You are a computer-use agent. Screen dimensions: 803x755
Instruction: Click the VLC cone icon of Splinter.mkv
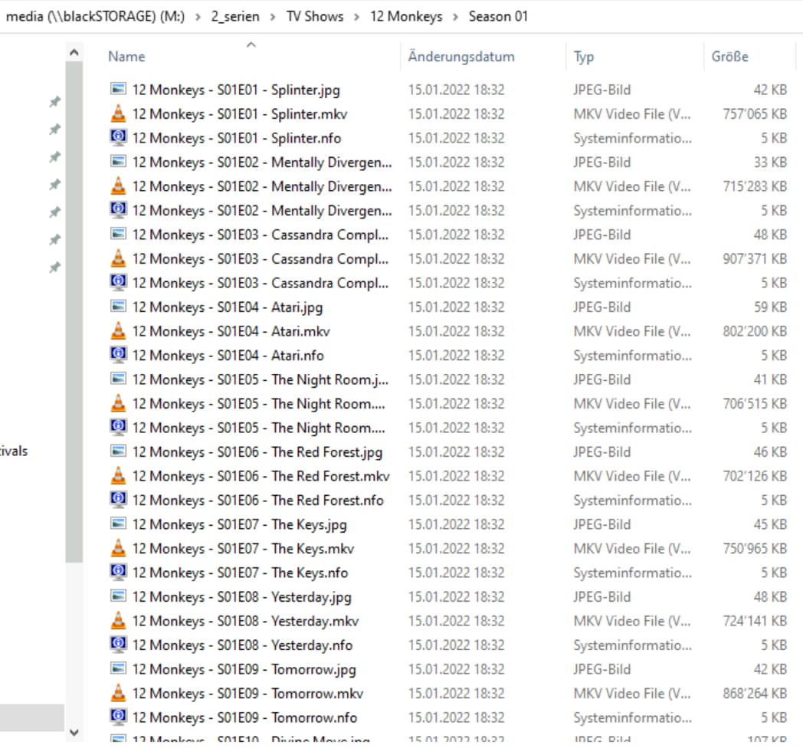[x=118, y=113]
